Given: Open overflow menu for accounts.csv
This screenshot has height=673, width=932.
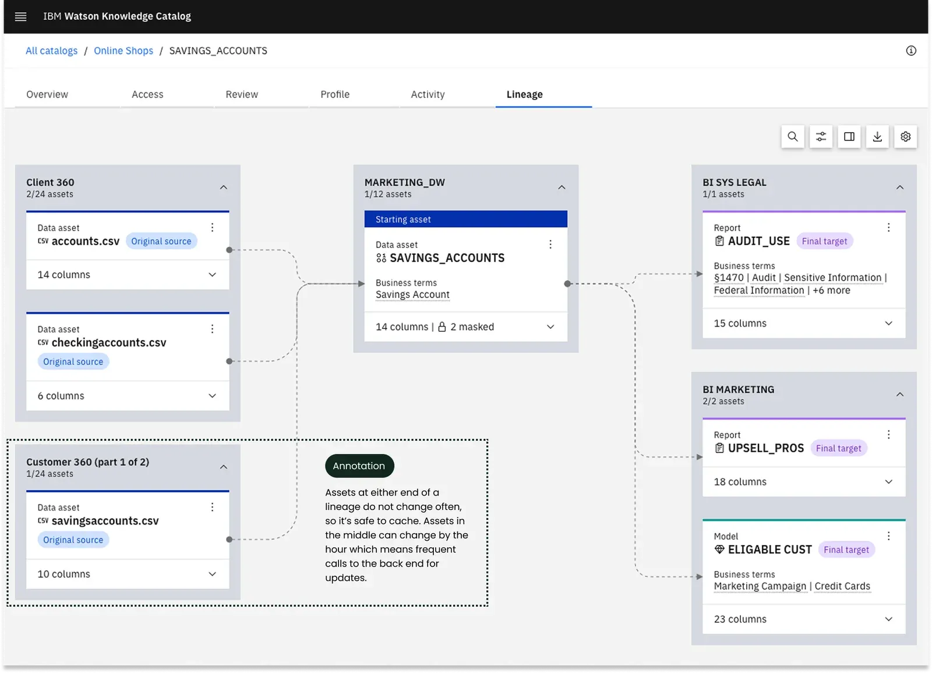Looking at the screenshot, I should pos(213,228).
